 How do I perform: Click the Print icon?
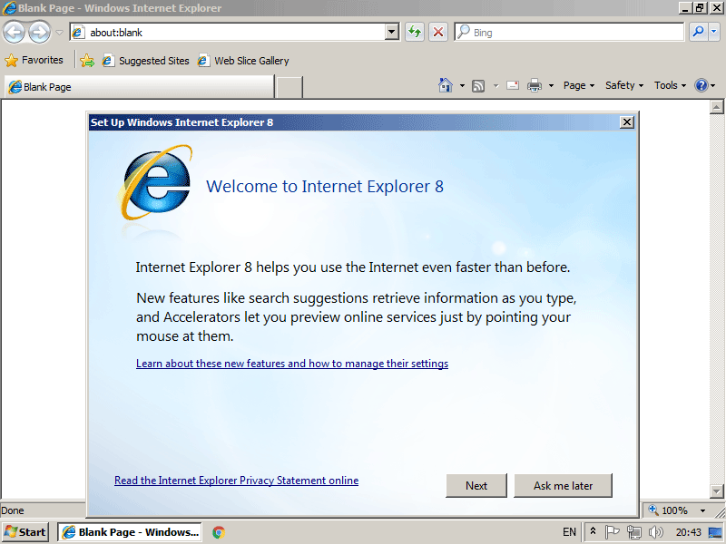[535, 85]
